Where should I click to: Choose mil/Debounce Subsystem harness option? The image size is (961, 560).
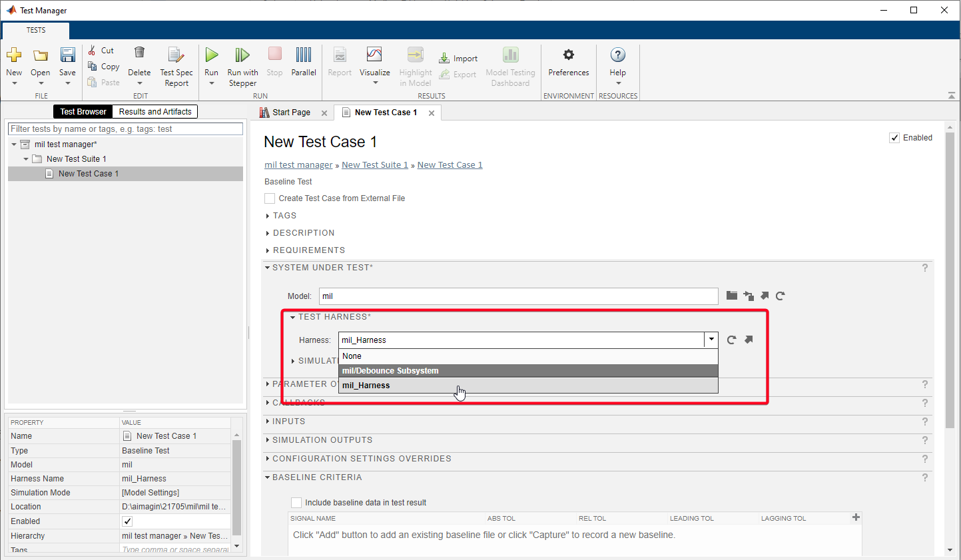[528, 371]
